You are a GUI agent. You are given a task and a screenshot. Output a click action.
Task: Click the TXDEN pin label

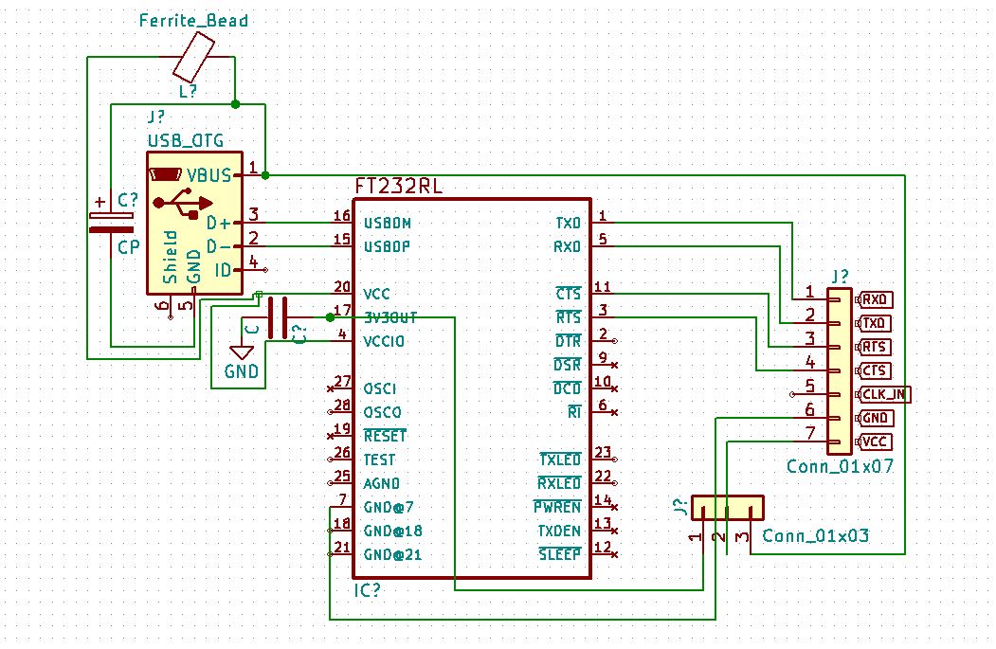tap(559, 531)
